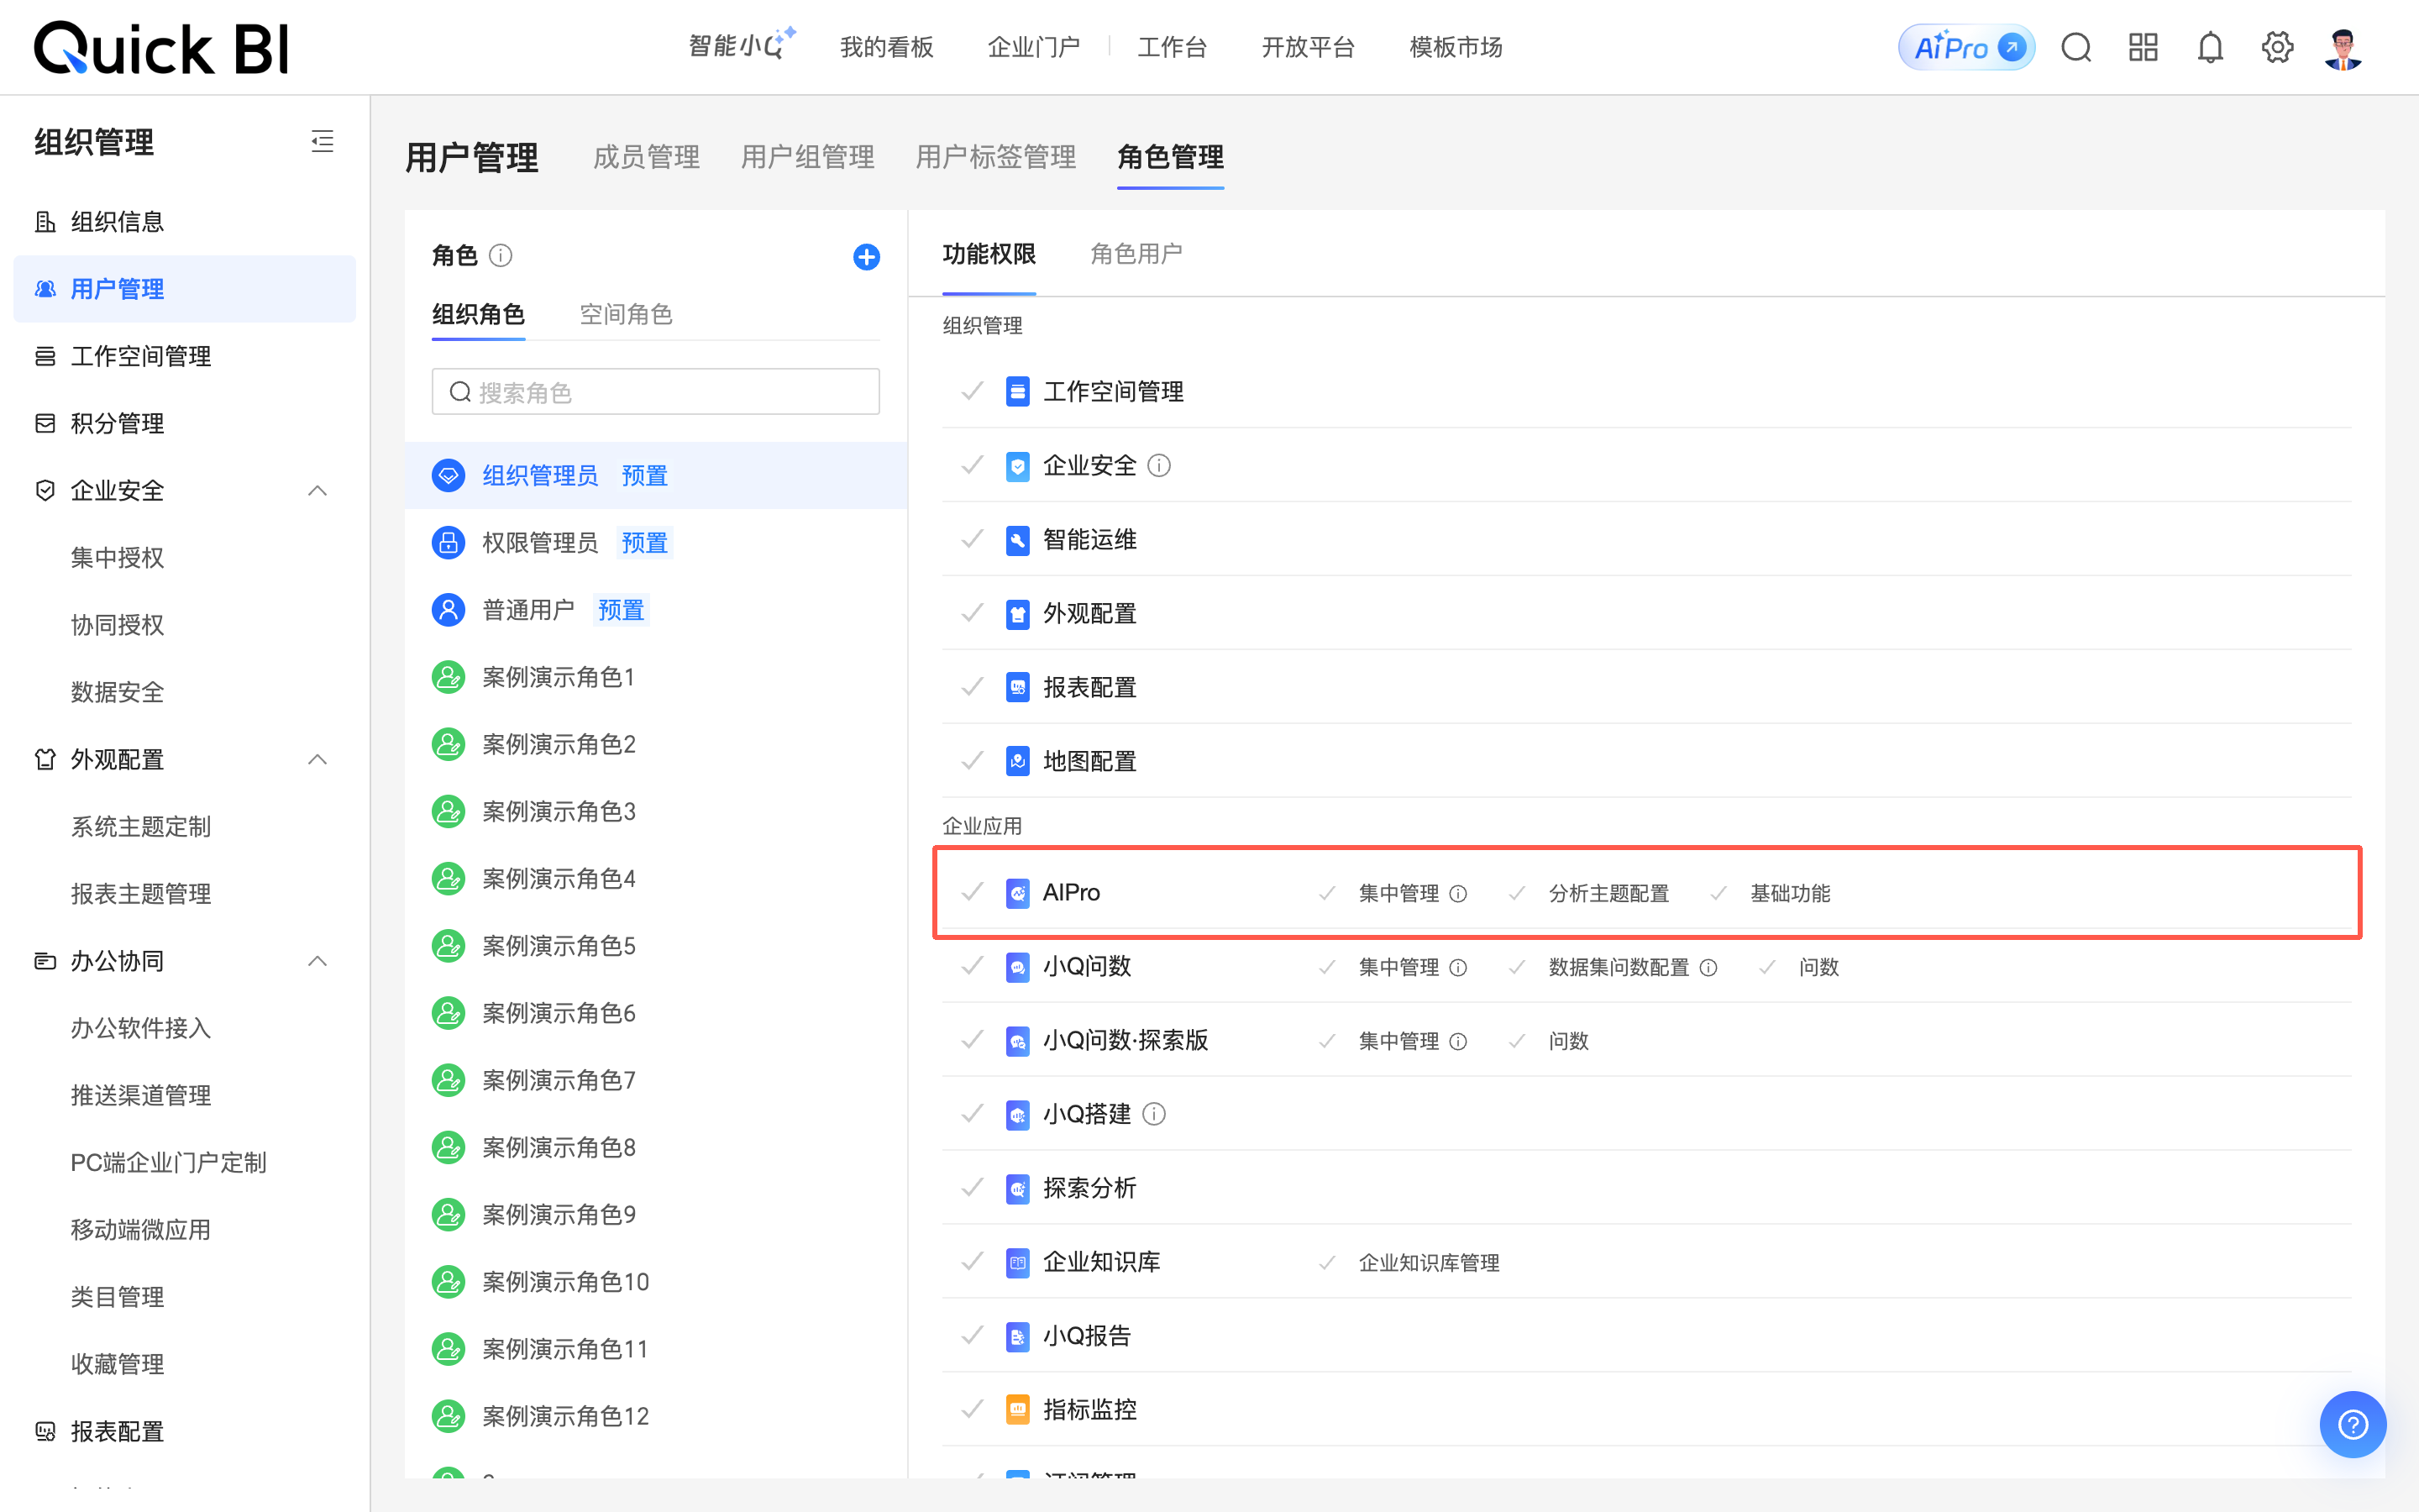Toggle the AIPro permission checkmark

point(972,892)
